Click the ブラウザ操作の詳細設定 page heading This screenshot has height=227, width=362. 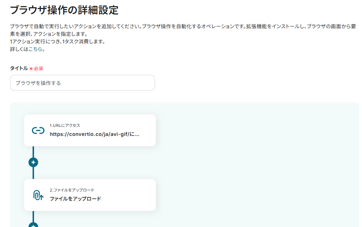click(64, 10)
